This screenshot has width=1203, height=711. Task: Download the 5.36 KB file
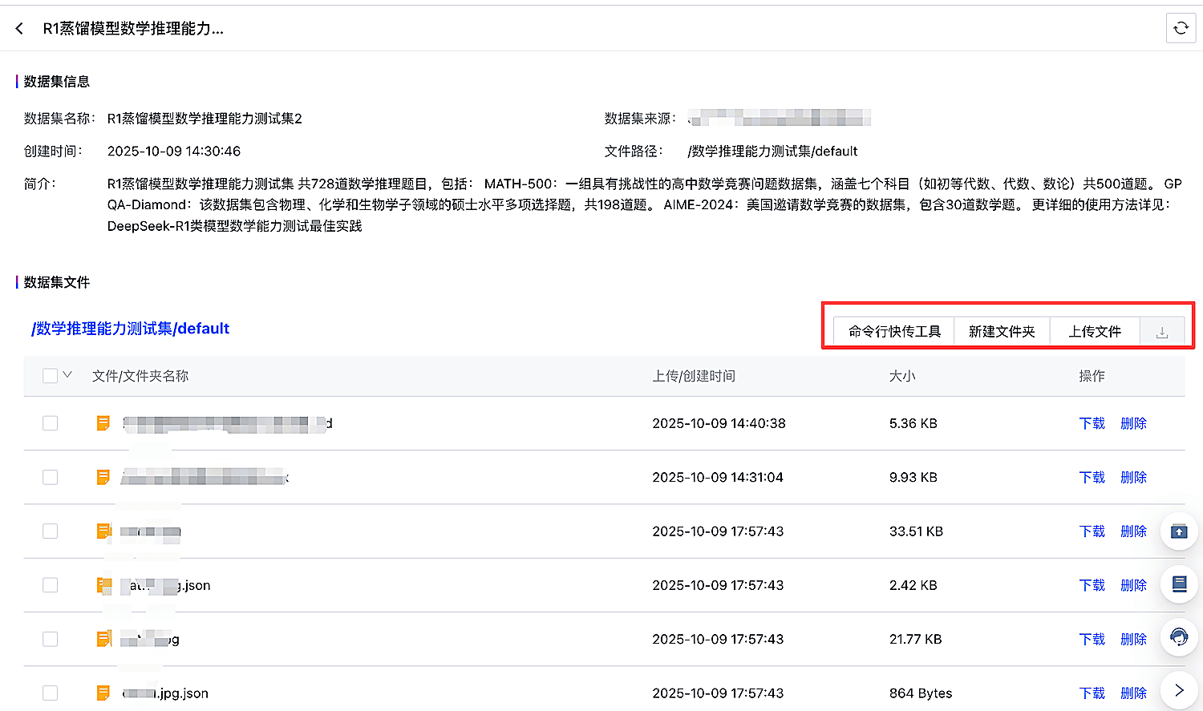click(1092, 423)
